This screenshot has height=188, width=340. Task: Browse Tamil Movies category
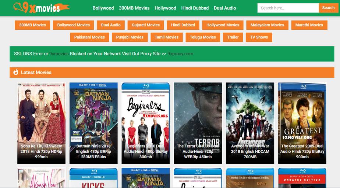(x=167, y=37)
